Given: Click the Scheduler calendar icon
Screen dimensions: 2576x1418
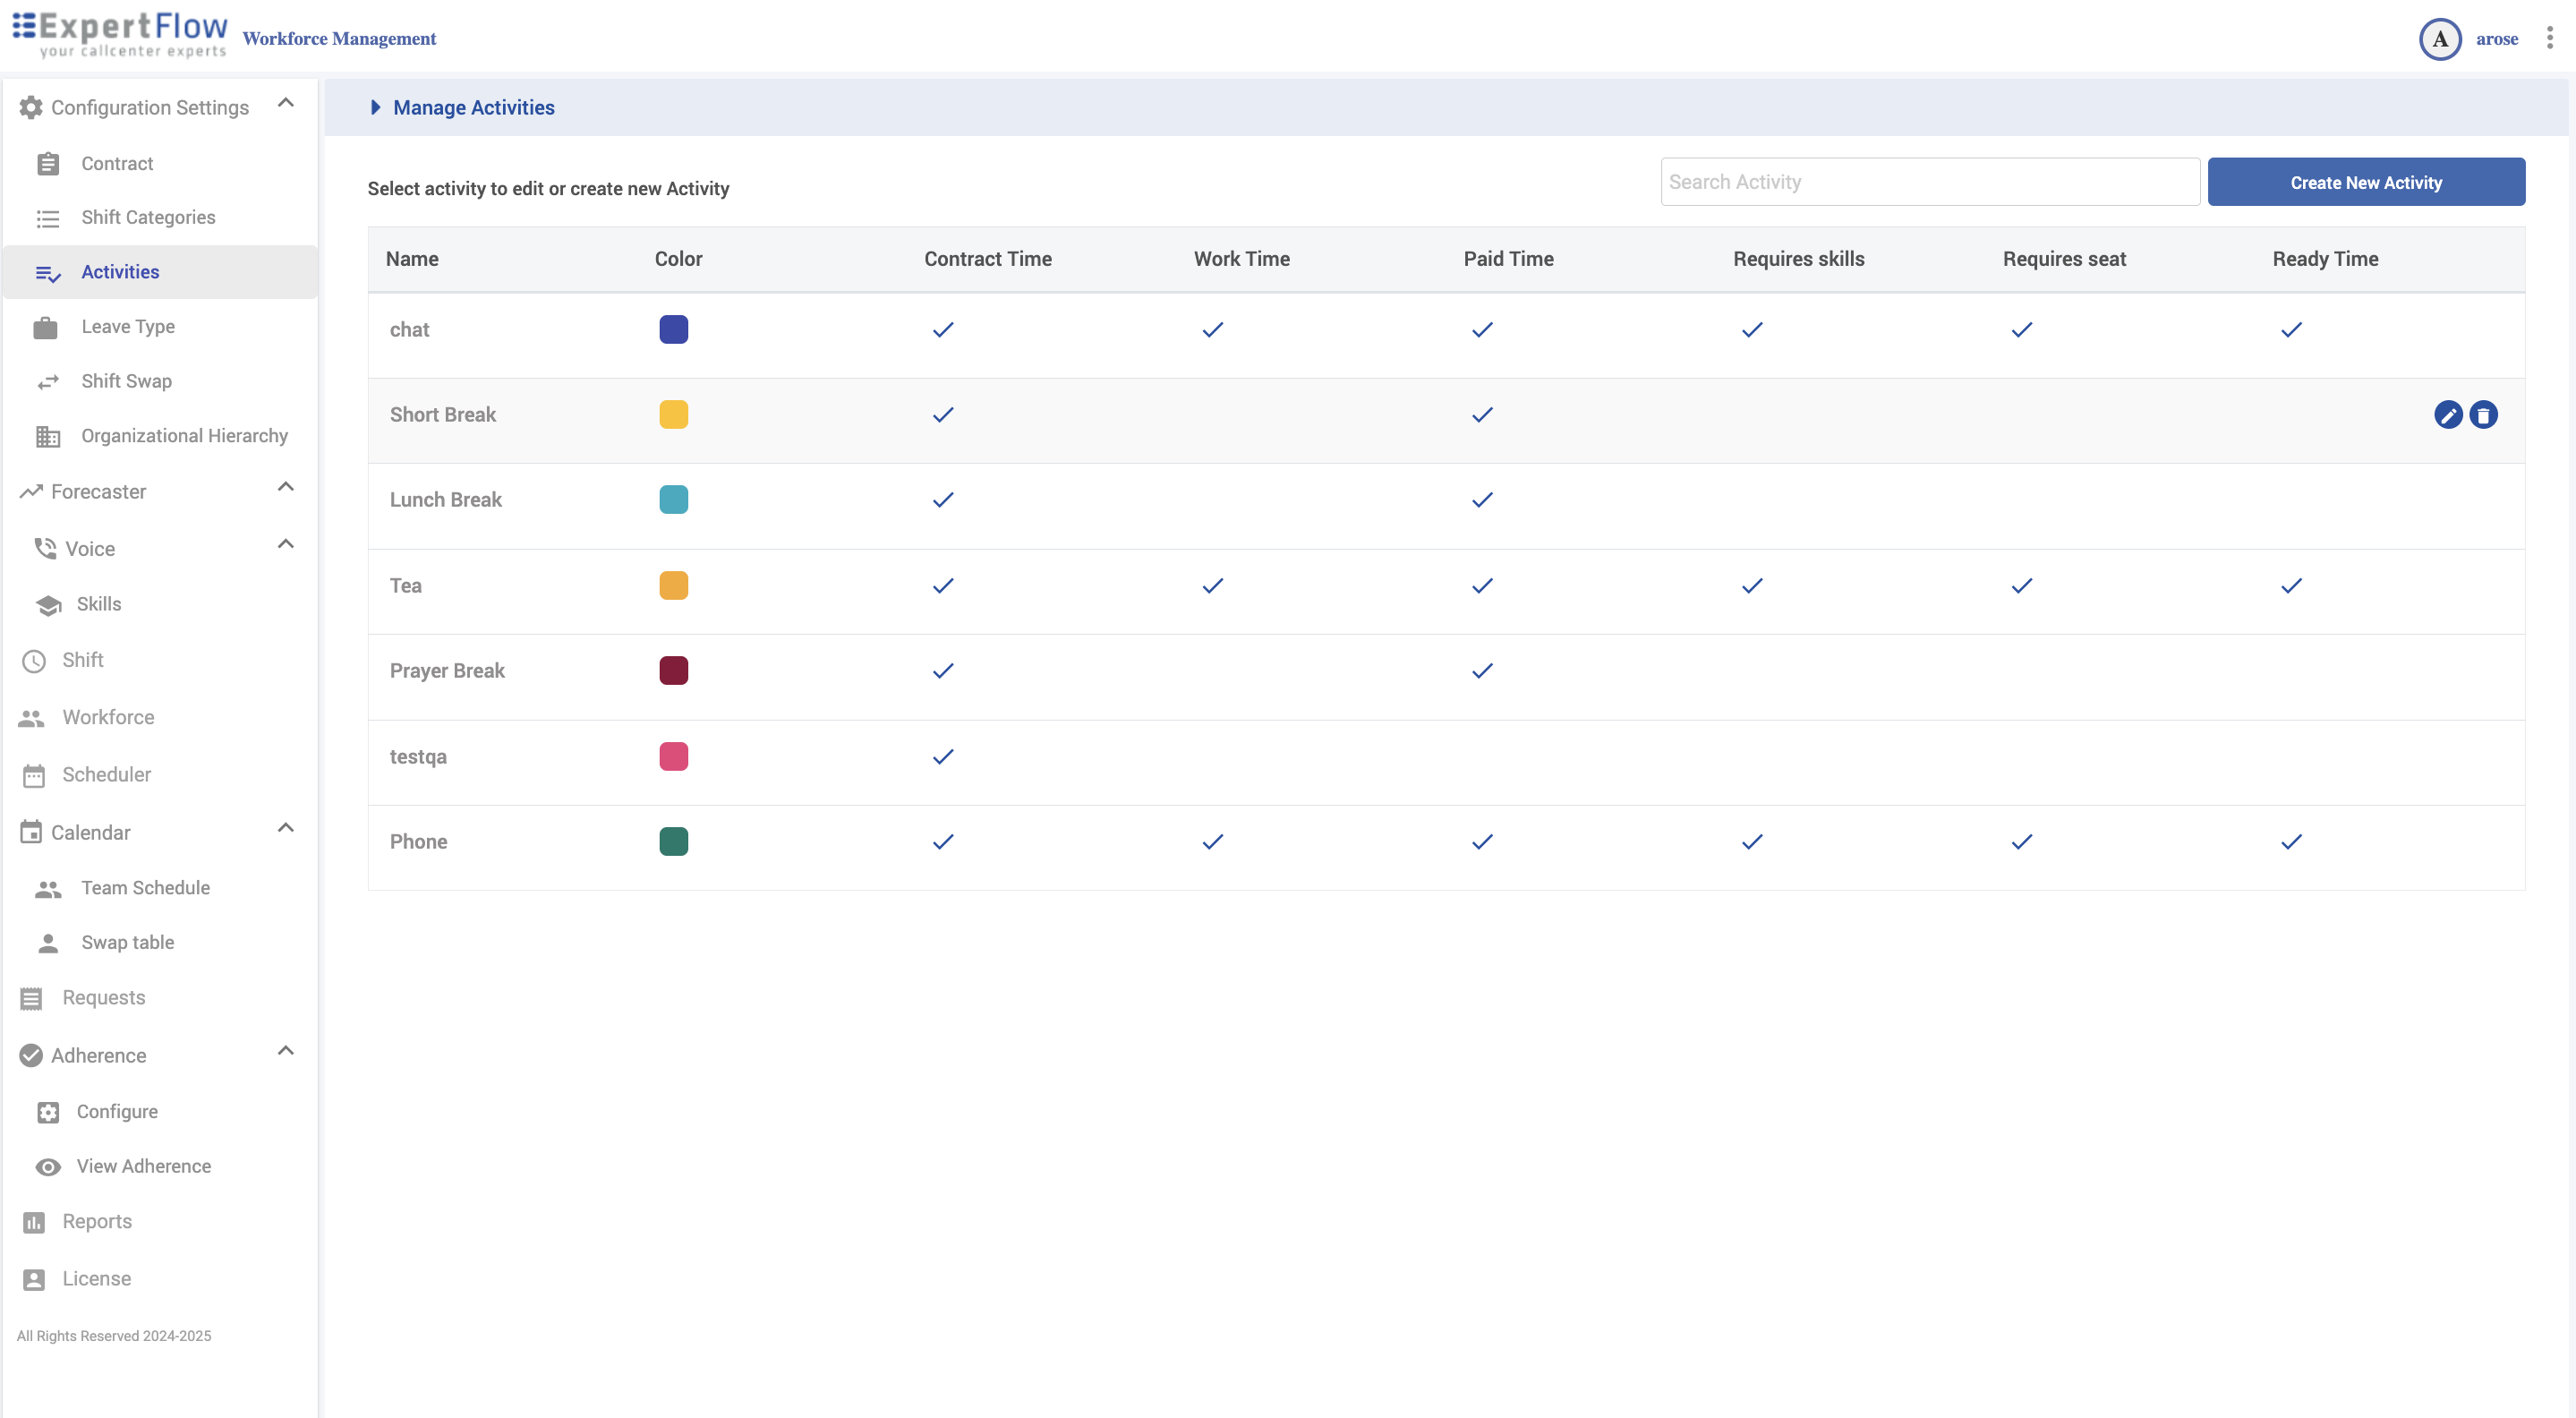Looking at the screenshot, I should (x=34, y=775).
